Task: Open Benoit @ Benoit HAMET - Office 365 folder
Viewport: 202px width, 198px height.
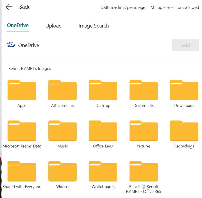Action: pyautogui.click(x=143, y=171)
